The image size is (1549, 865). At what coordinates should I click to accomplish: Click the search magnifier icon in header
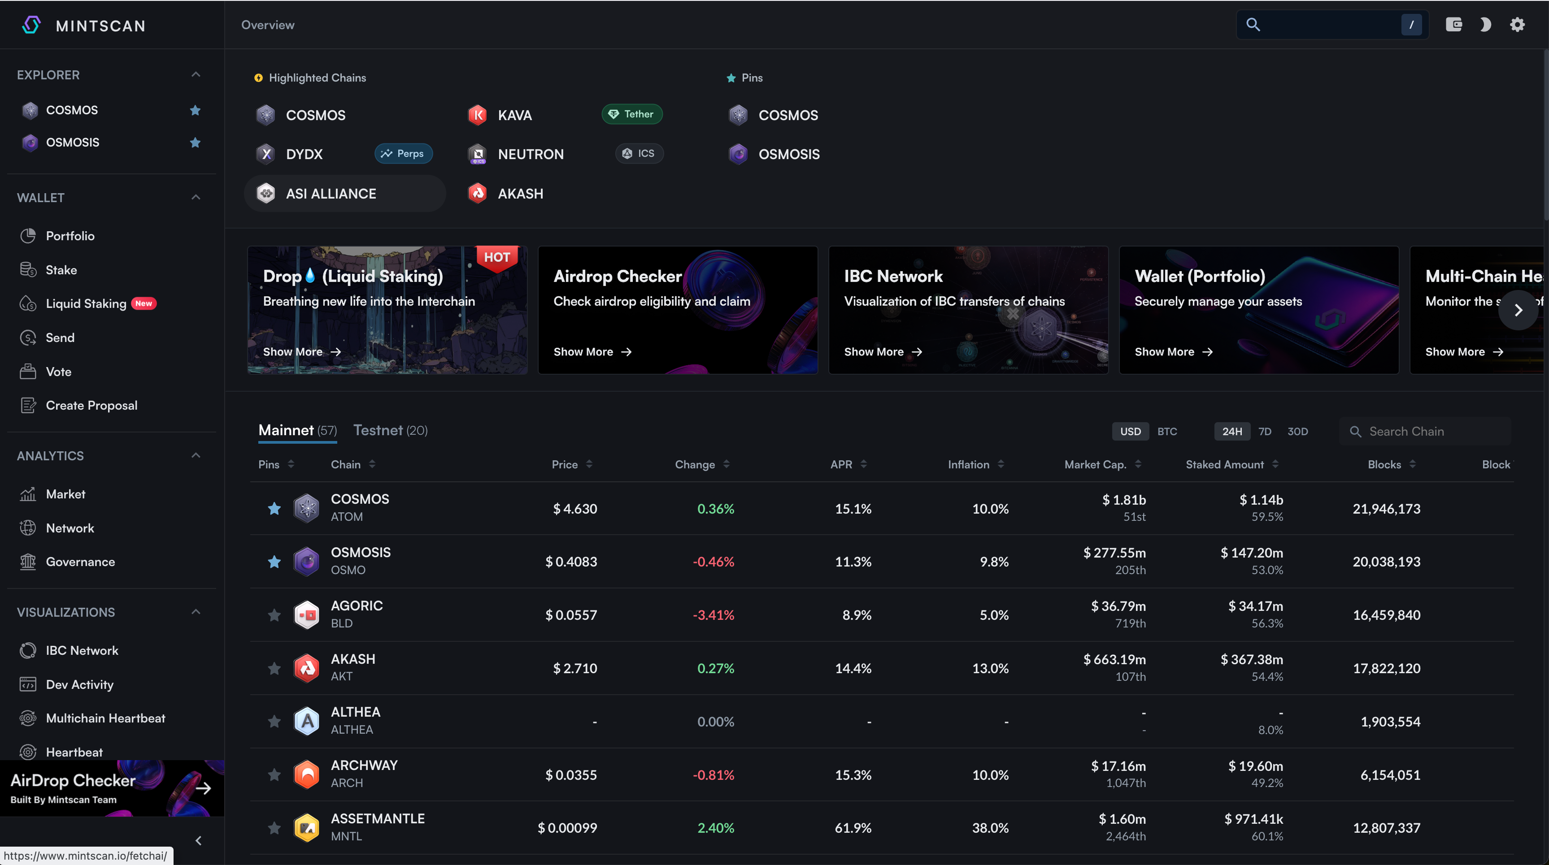[x=1253, y=25]
